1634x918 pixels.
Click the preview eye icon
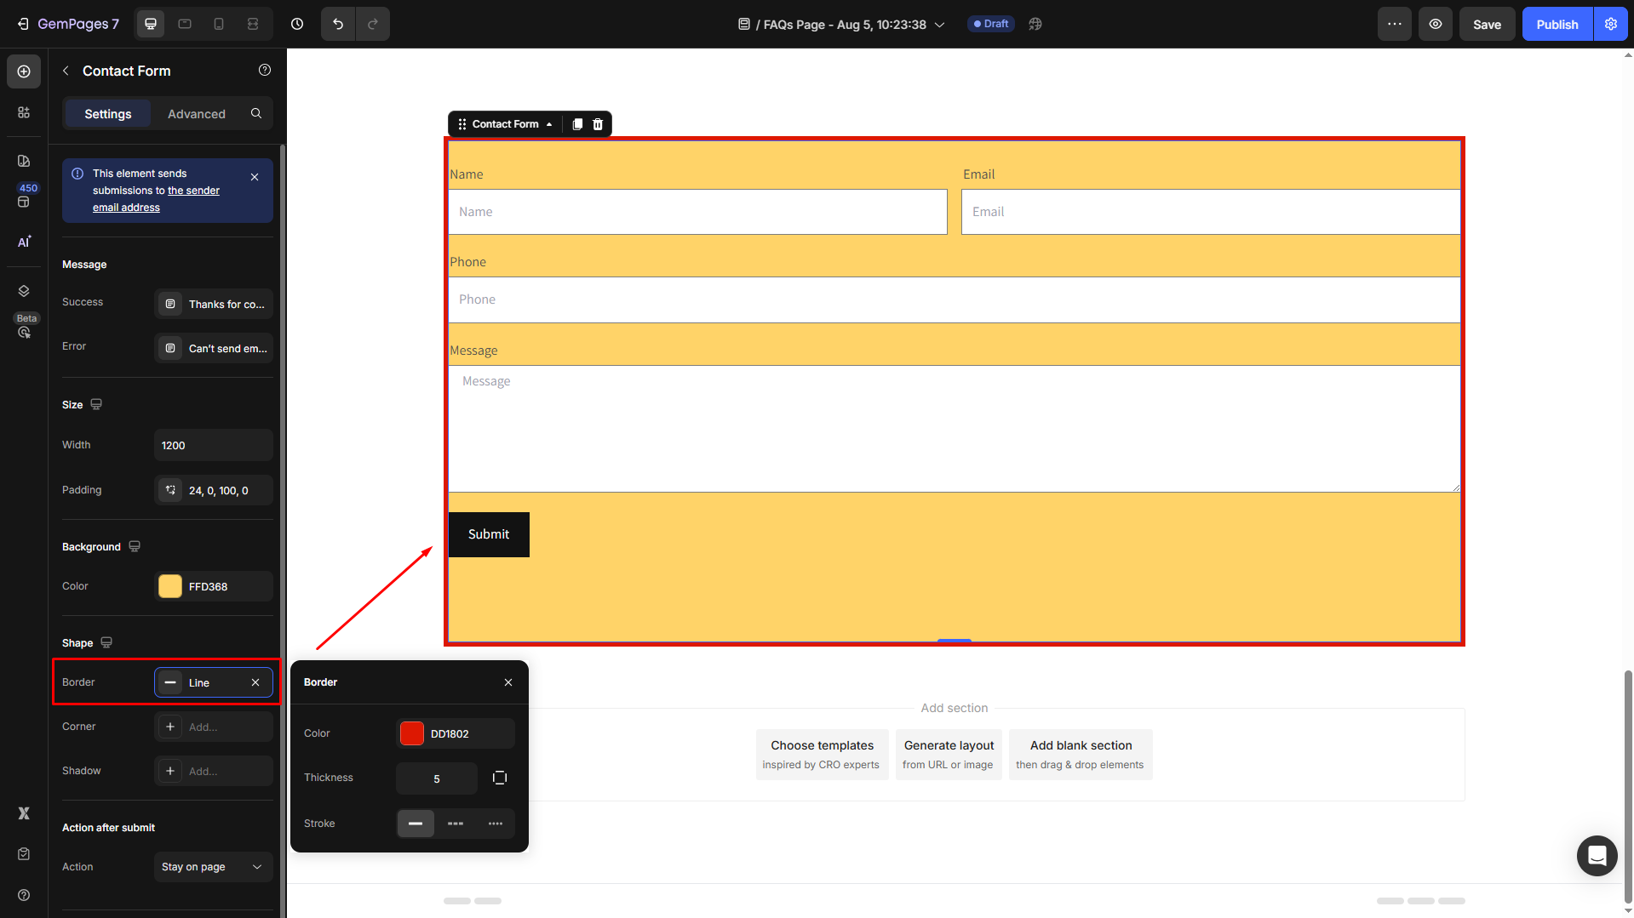[x=1436, y=24]
